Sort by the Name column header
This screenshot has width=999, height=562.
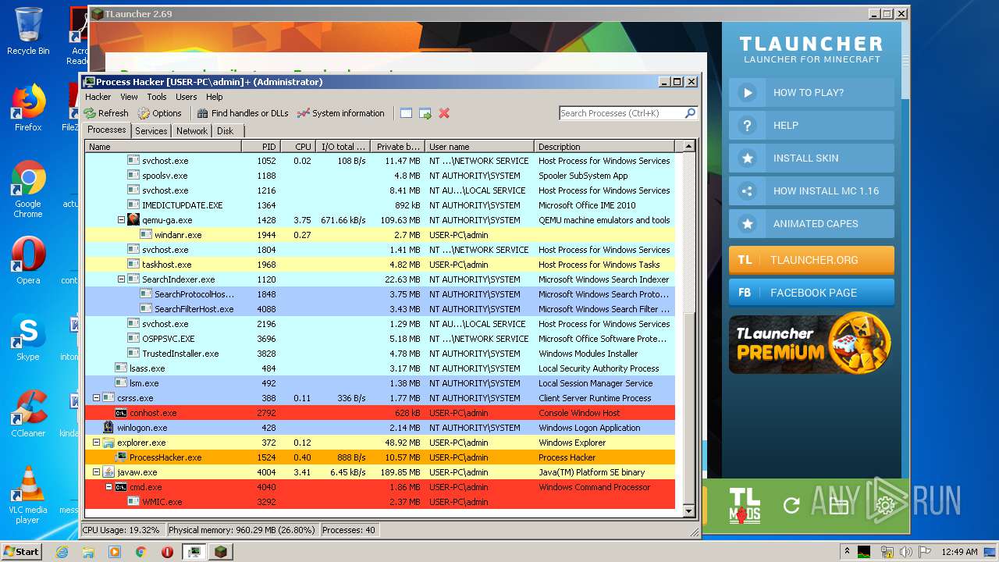[x=163, y=147]
